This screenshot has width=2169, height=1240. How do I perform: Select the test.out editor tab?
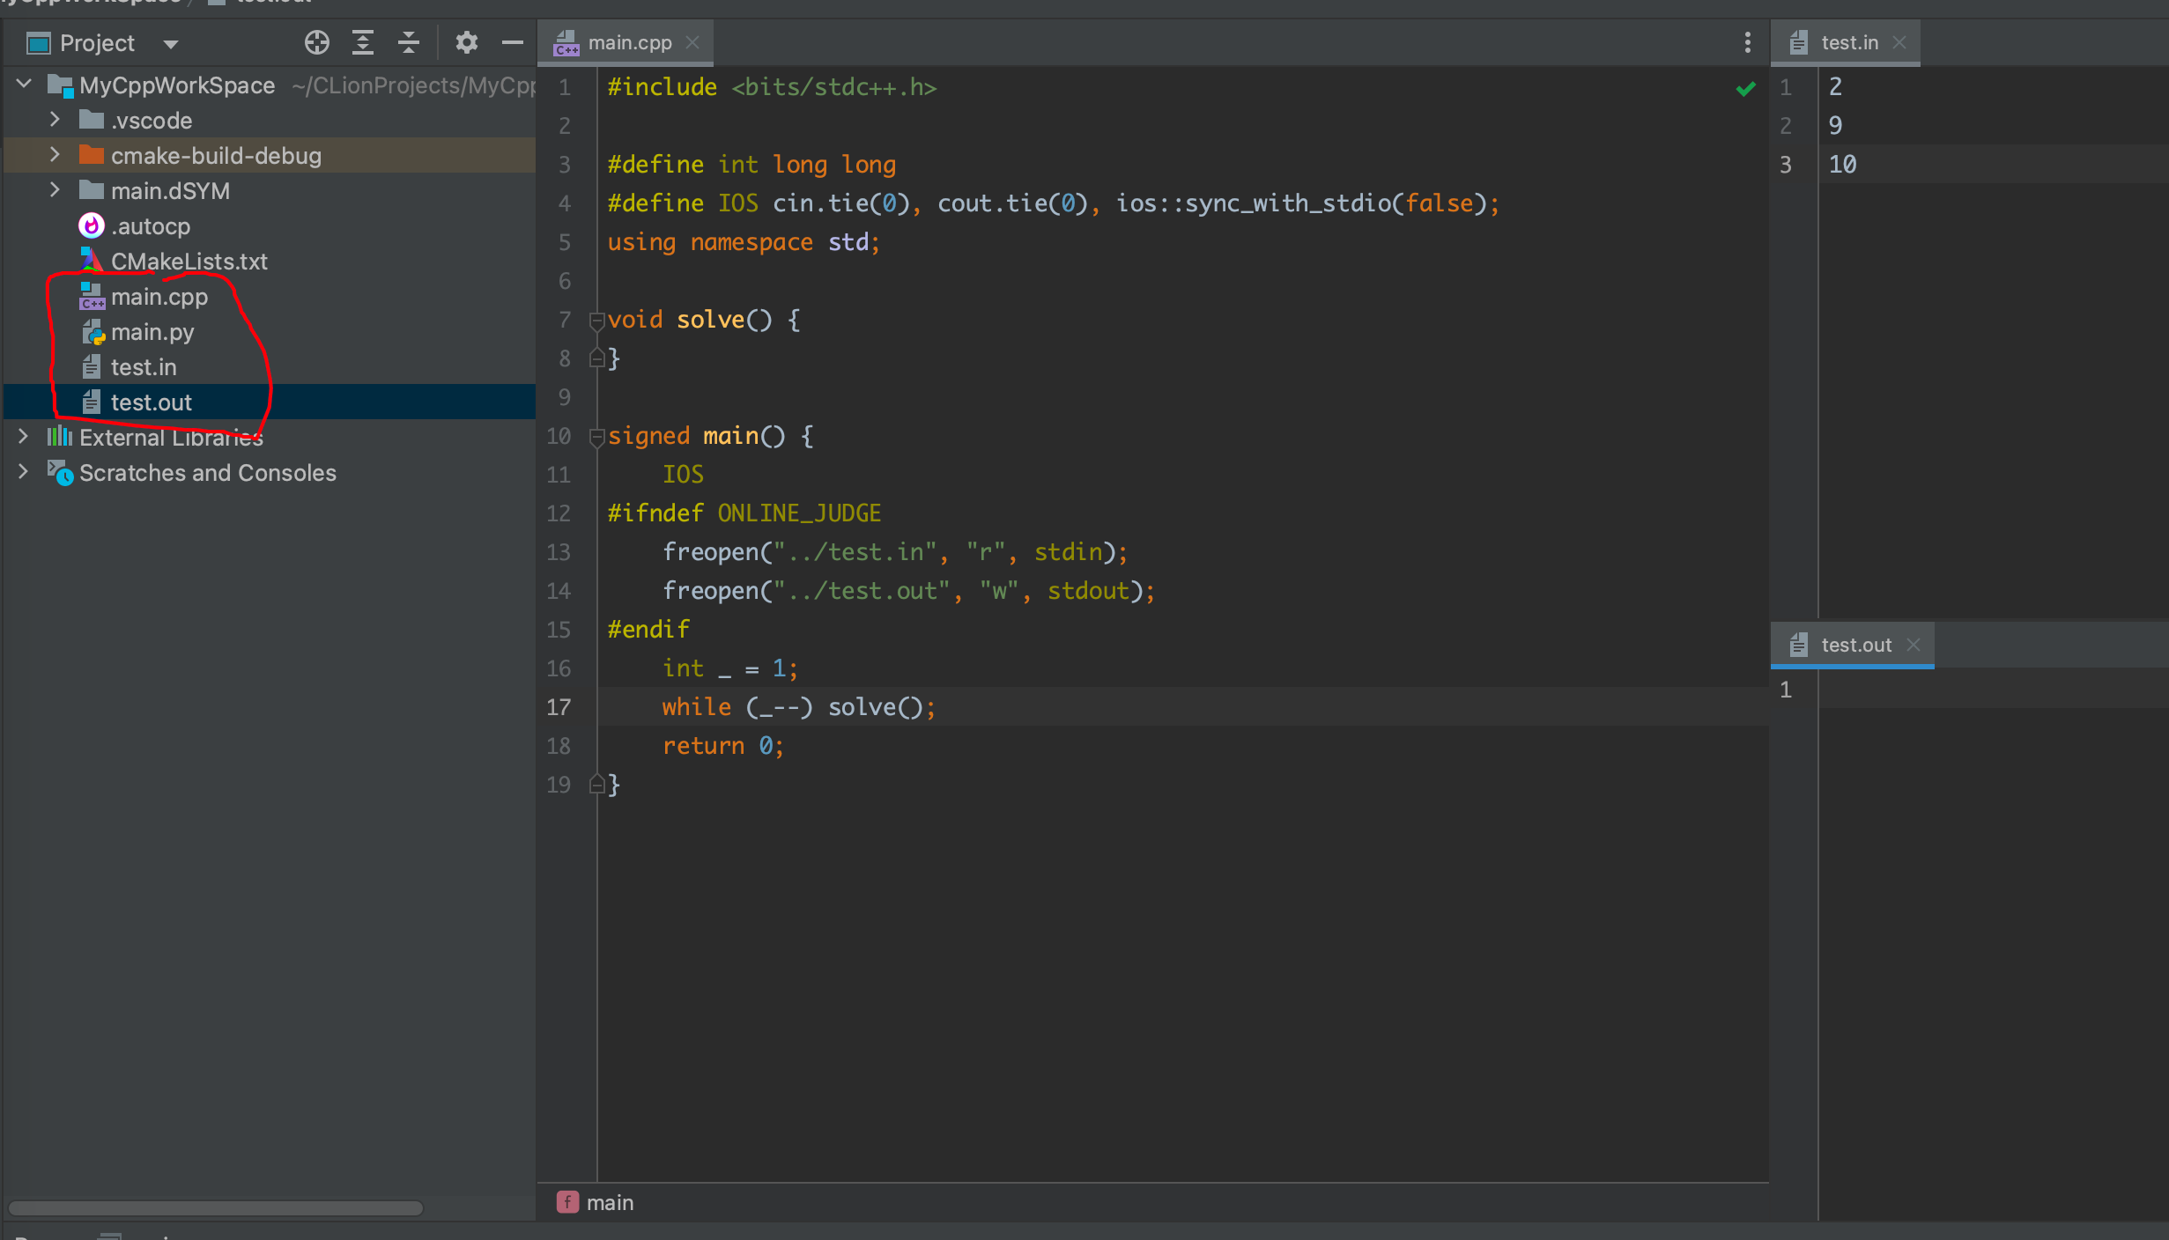(1854, 645)
